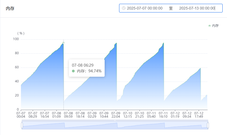Edit the start date 2025-07-07 00:00:00
Image resolution: width=227 pixels, height=135 pixels.
coord(145,8)
